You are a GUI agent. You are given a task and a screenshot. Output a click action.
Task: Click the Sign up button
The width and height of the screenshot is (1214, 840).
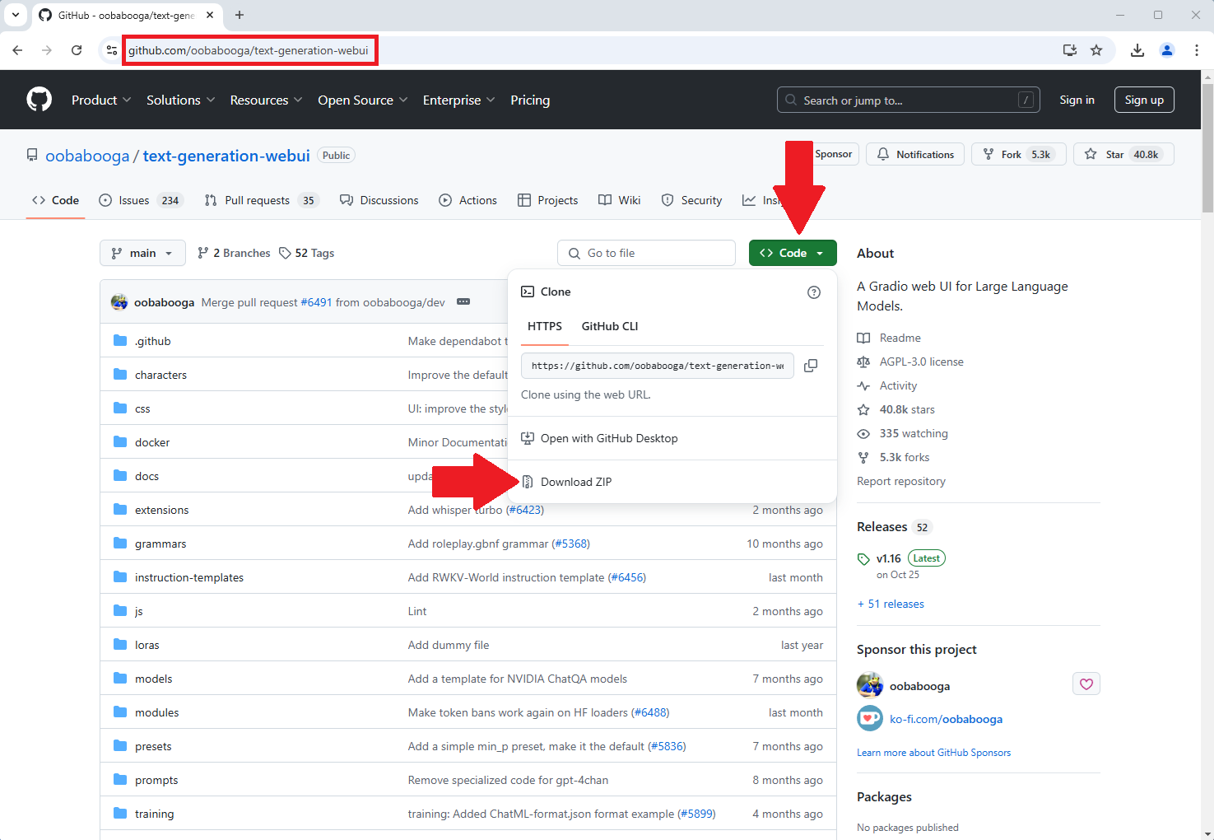click(1144, 100)
